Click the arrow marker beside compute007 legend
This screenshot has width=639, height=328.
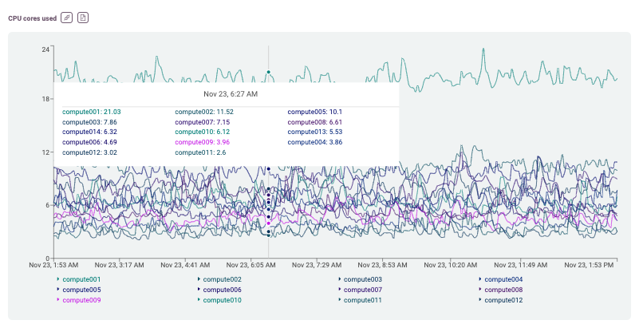(x=339, y=290)
